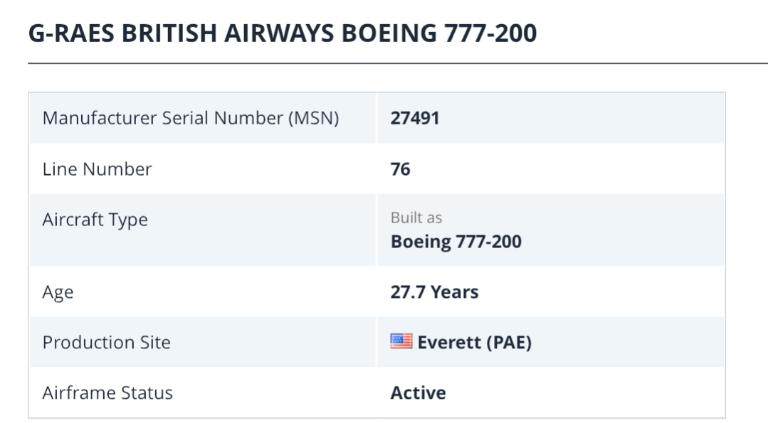The image size is (768, 423).
Task: Click the (PAE) airport code
Action: (508, 343)
